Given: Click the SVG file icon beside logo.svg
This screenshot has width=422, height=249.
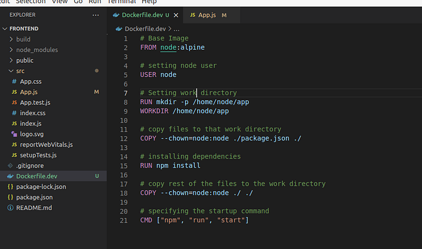Looking at the screenshot, I should pyautogui.click(x=14, y=134).
